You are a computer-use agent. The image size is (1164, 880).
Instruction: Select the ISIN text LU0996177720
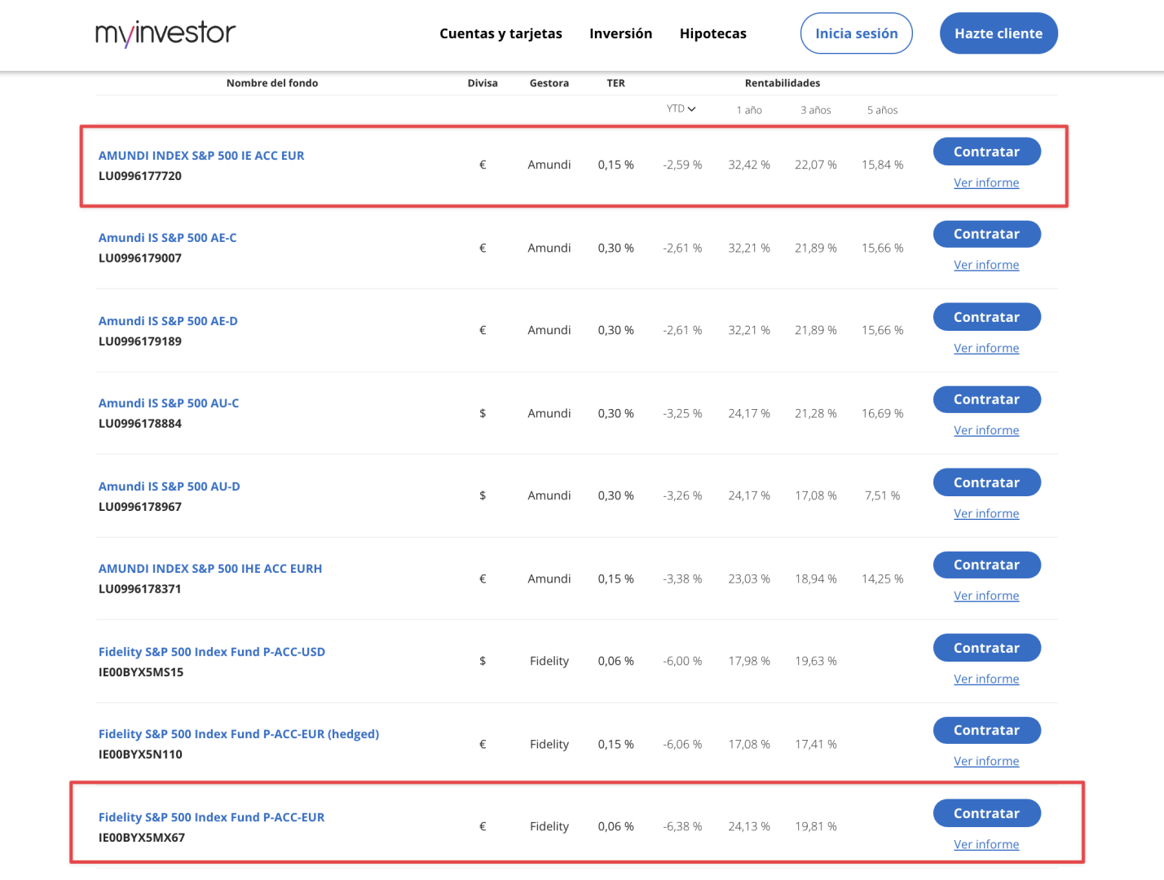[140, 176]
